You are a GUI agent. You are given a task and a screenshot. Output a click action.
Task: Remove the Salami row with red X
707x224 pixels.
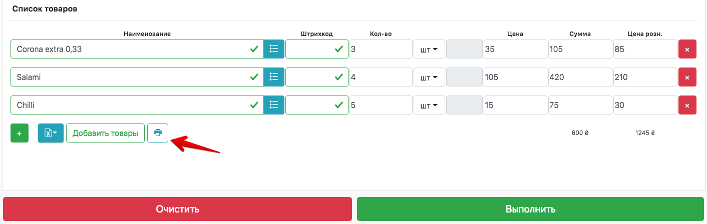(687, 77)
